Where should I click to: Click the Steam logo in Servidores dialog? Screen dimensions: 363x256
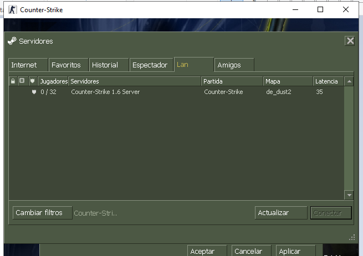(12, 41)
